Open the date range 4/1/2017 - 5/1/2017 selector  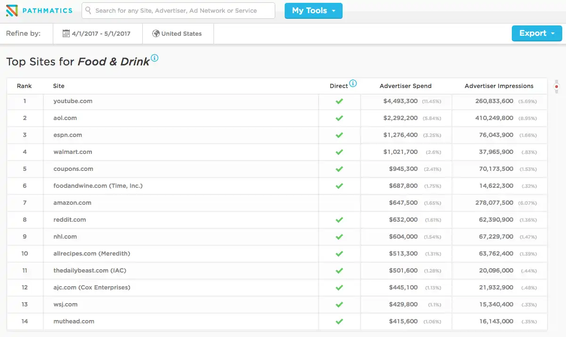pyautogui.click(x=97, y=33)
